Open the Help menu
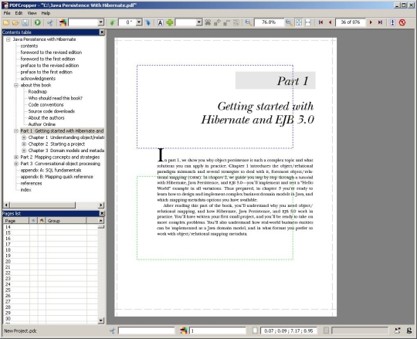 click(x=46, y=13)
